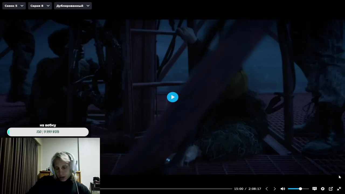This screenshot has height=194, width=345.
Task: Open picture-in-picture popout icon
Action: pos(331,189)
